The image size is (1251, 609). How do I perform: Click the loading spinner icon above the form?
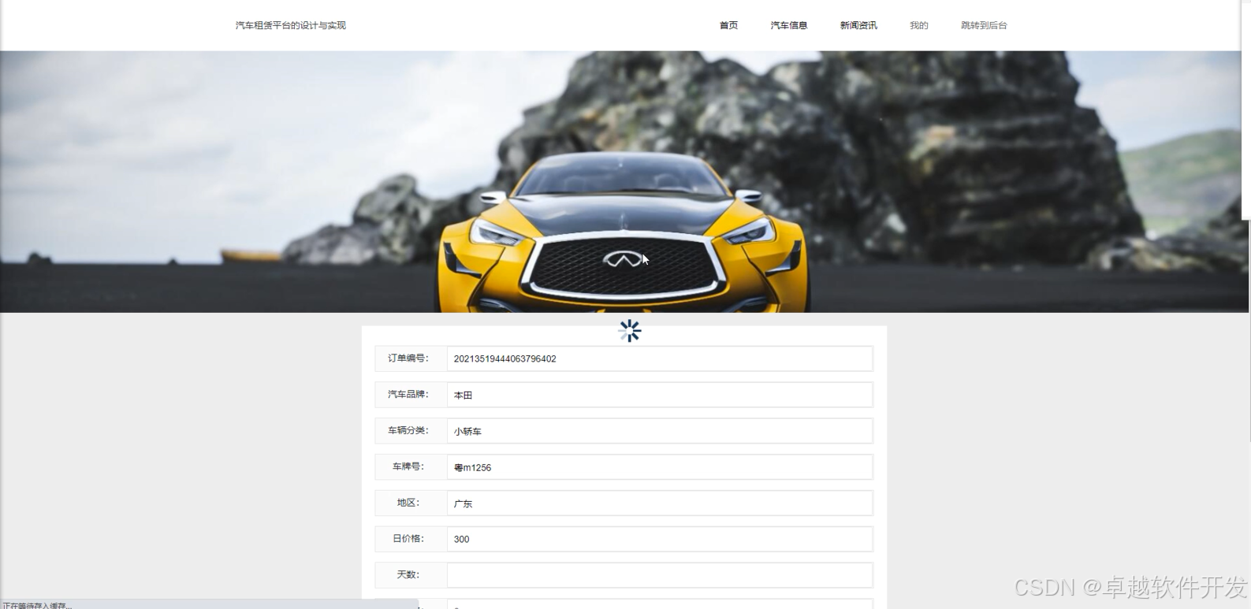pyautogui.click(x=630, y=331)
